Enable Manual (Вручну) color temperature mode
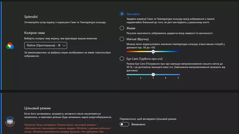 point(122,39)
